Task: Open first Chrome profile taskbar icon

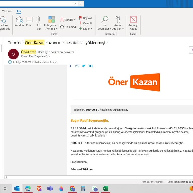Action: 72,188
